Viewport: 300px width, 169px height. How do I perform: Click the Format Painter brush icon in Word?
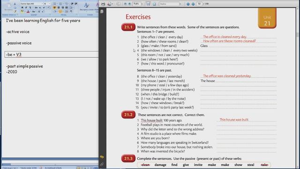click(x=15, y=11)
